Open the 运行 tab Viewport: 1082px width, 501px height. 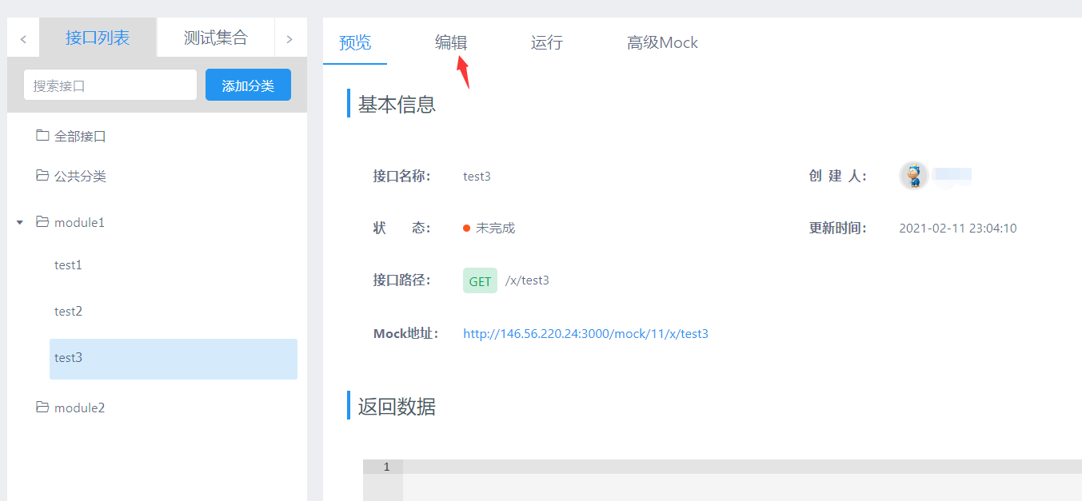coord(546,43)
